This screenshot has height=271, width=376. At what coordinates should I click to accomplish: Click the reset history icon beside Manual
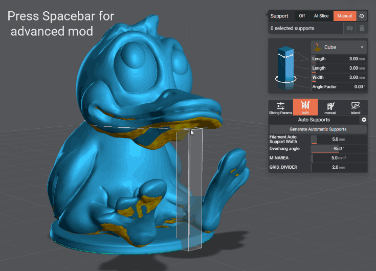tap(362, 16)
